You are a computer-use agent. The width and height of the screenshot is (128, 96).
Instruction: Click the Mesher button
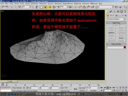coord(121,38)
